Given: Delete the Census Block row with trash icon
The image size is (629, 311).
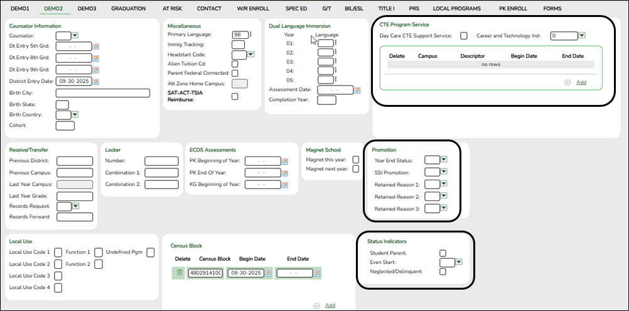Looking at the screenshot, I should pos(180,273).
